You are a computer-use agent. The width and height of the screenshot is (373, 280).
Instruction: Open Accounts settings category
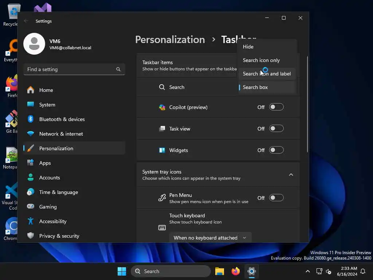click(74, 178)
